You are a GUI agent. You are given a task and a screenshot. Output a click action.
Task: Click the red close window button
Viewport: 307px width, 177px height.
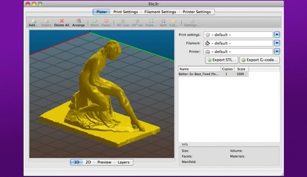(28, 4)
